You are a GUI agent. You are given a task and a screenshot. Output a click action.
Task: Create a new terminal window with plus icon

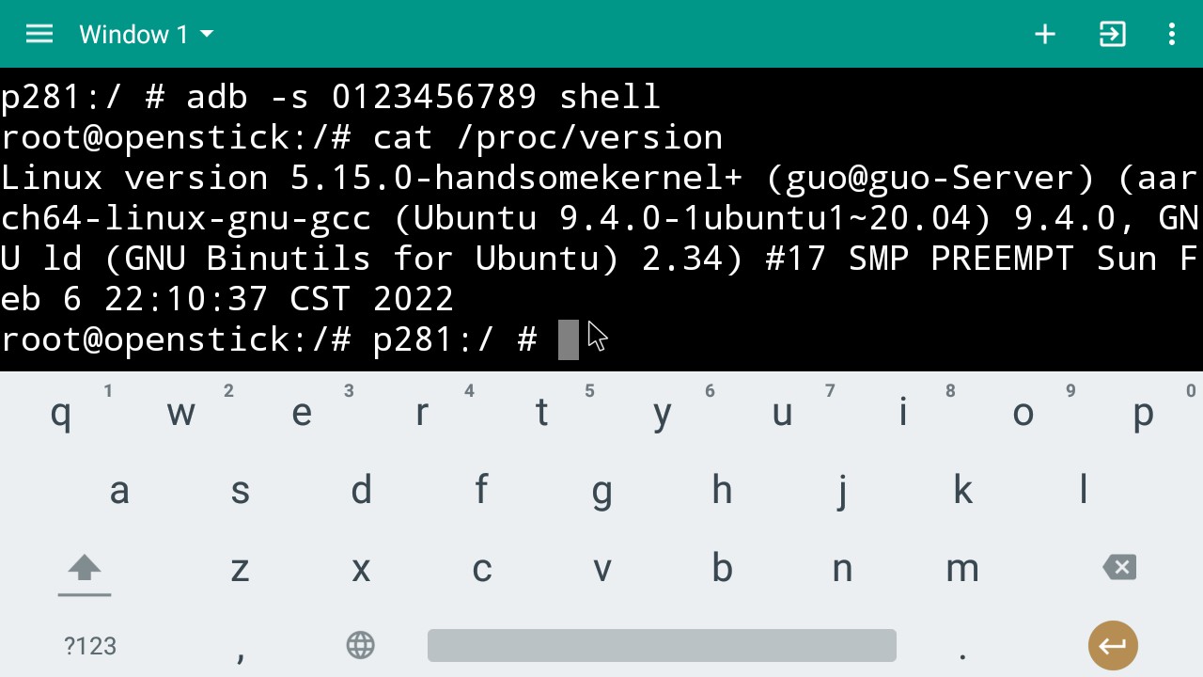pos(1044,34)
